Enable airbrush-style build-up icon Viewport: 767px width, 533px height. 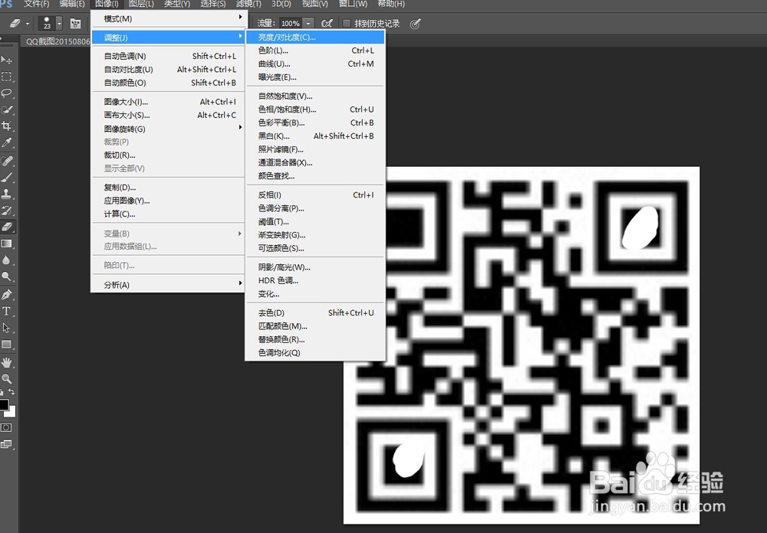(x=327, y=24)
